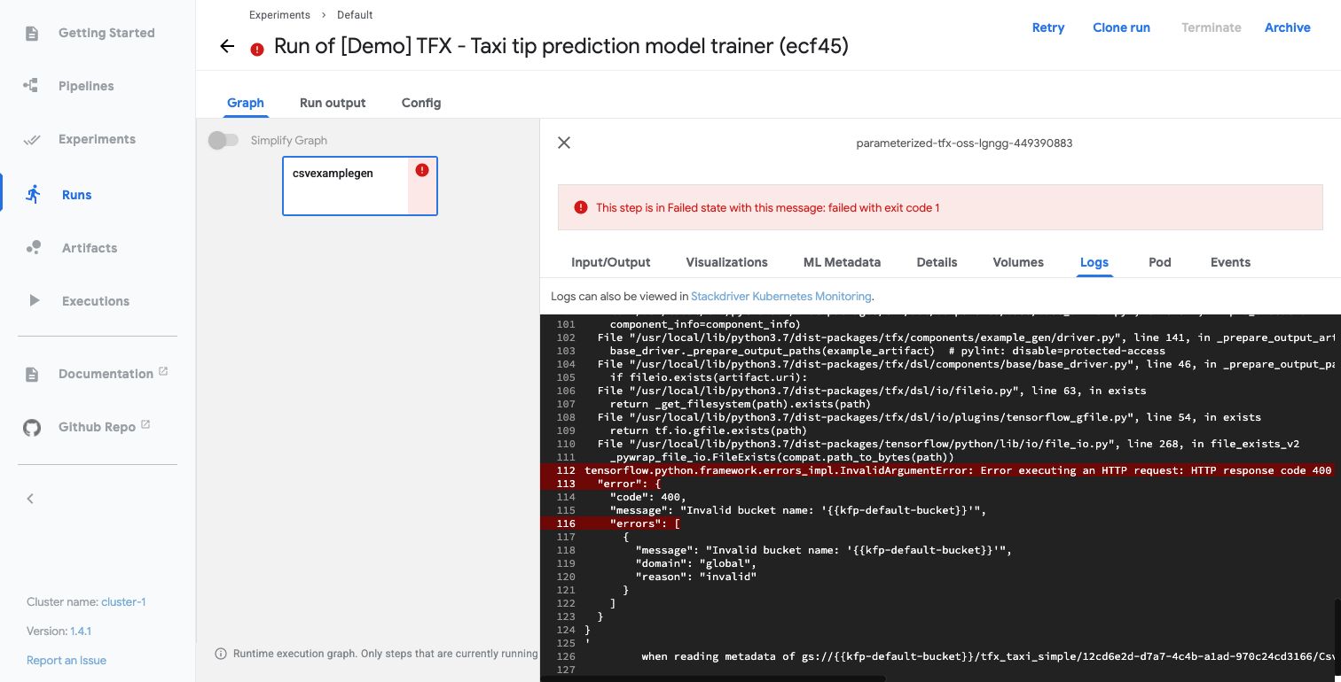Collapse the sidebar with the chevron

(x=30, y=499)
